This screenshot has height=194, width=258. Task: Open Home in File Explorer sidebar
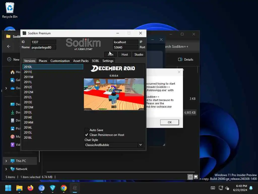tap(15, 72)
